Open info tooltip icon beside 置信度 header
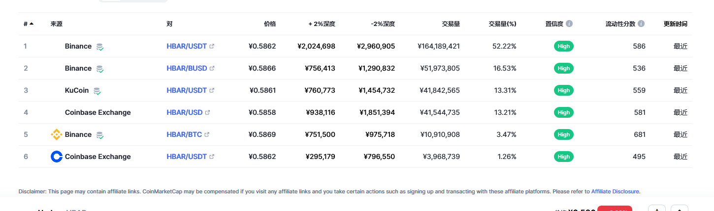The width and height of the screenshot is (714, 211). click(569, 24)
